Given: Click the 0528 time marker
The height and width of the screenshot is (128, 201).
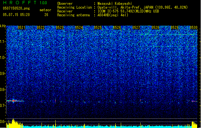Looking at the screenshot, I should coord(155,28).
